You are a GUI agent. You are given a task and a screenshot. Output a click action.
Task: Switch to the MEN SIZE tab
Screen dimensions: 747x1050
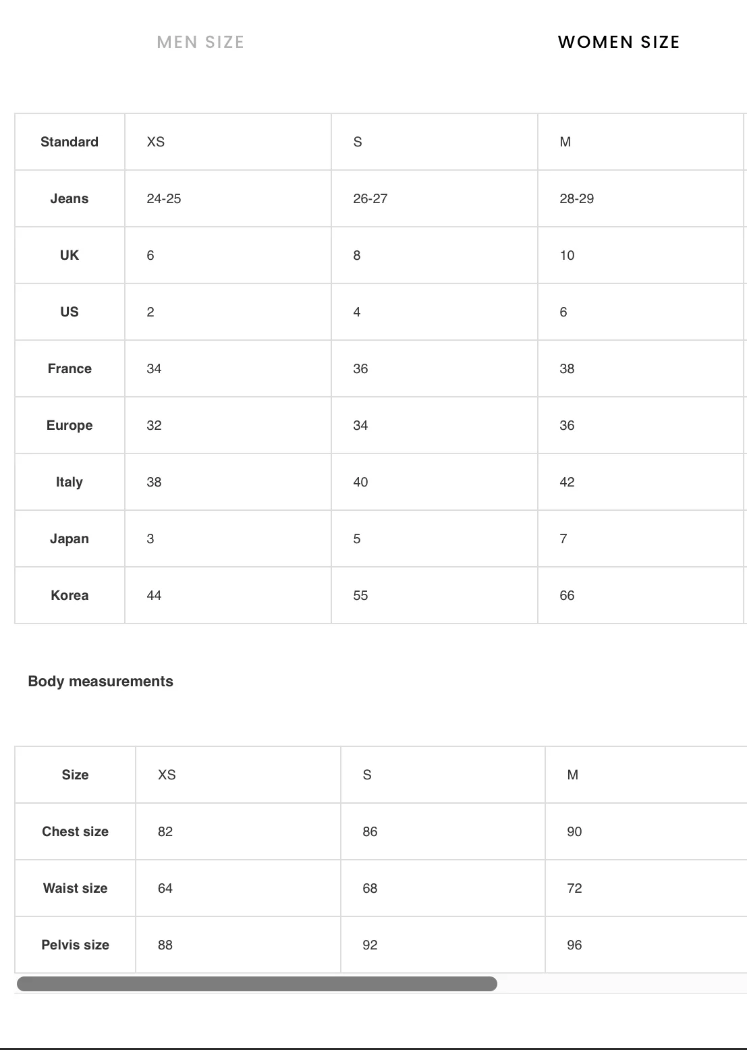[200, 42]
